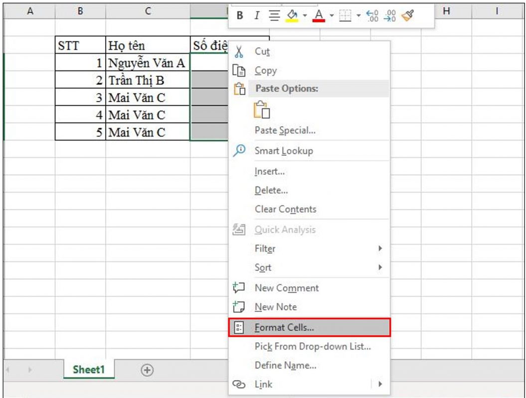The image size is (526, 398).
Task: Choose Insert... from context menu
Action: coord(309,171)
